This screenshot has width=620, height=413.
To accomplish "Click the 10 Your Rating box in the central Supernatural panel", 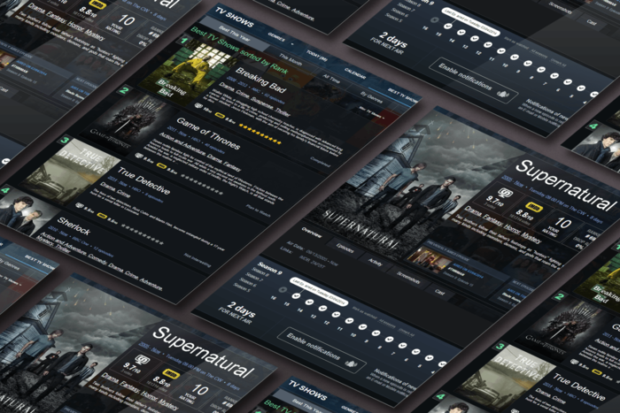I will (561, 226).
